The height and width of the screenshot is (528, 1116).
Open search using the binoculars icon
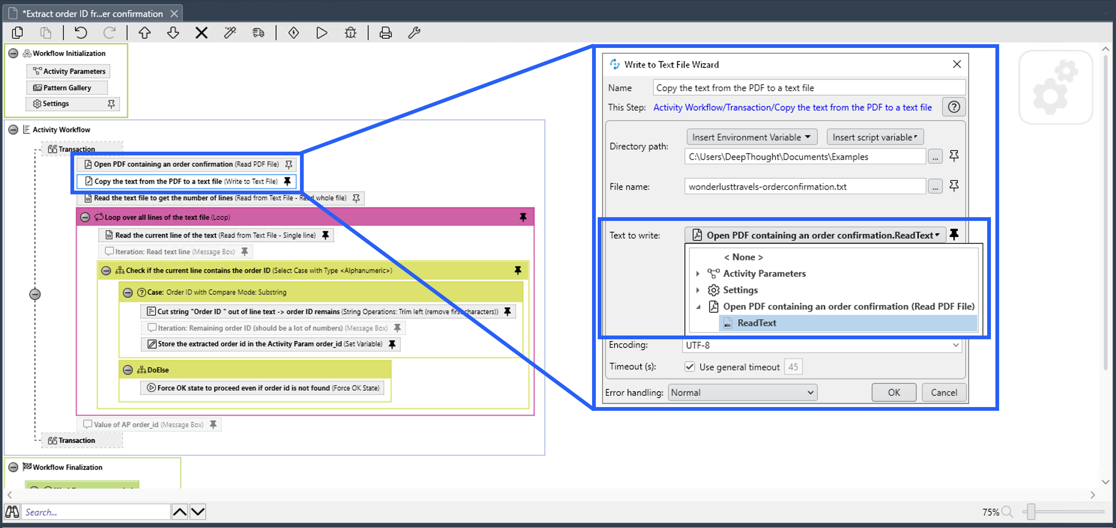pos(12,512)
